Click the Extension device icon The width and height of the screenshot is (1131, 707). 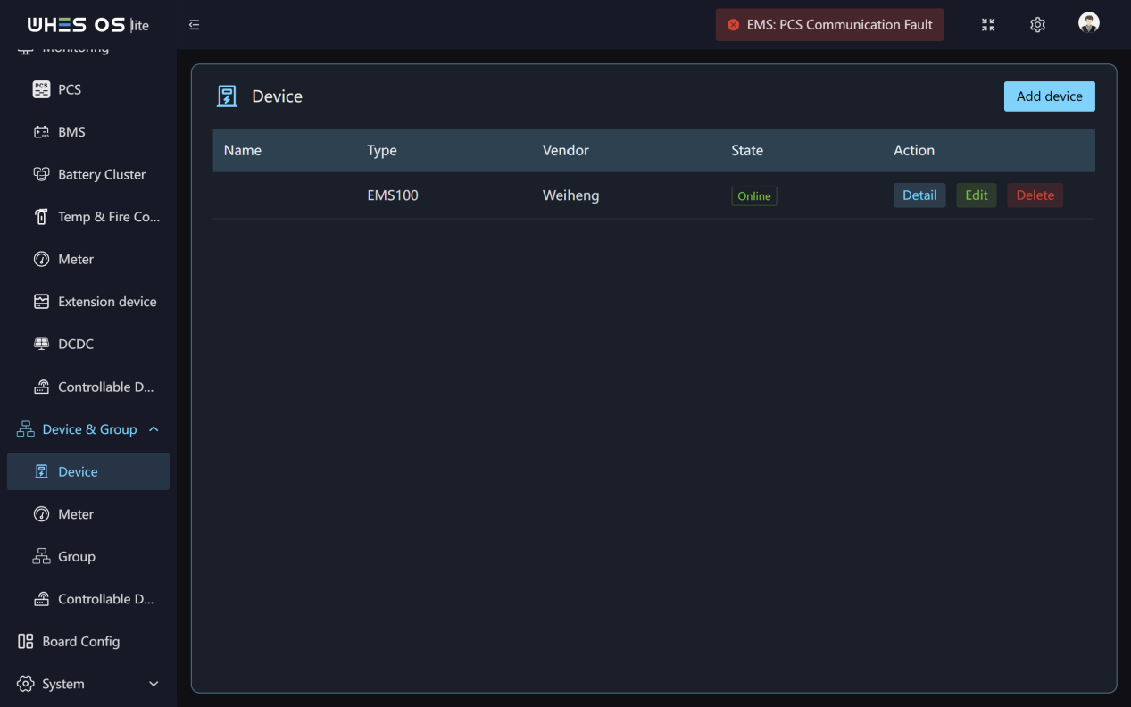41,302
